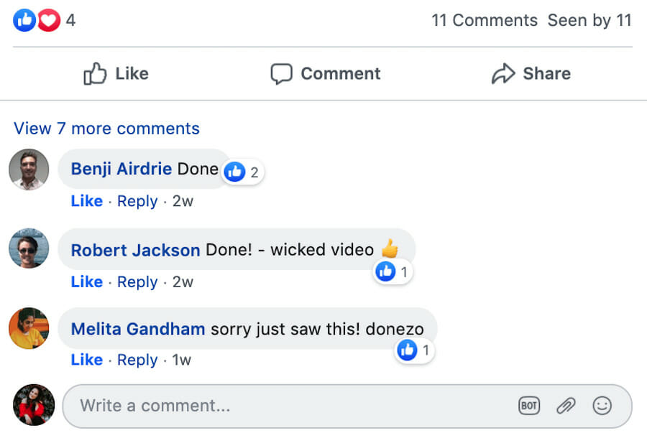Open the emoji picker smiley icon
Viewport: 647px width, 433px height.
[x=602, y=406]
